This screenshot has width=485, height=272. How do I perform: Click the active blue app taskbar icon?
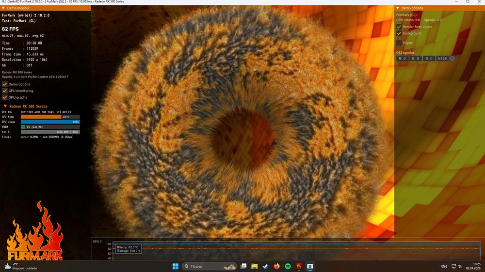pyautogui.click(x=310, y=266)
